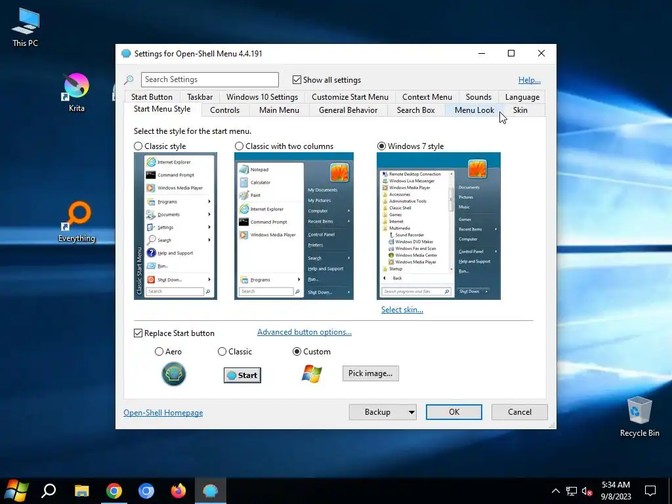
Task: Open the Sounds tab
Action: click(478, 97)
